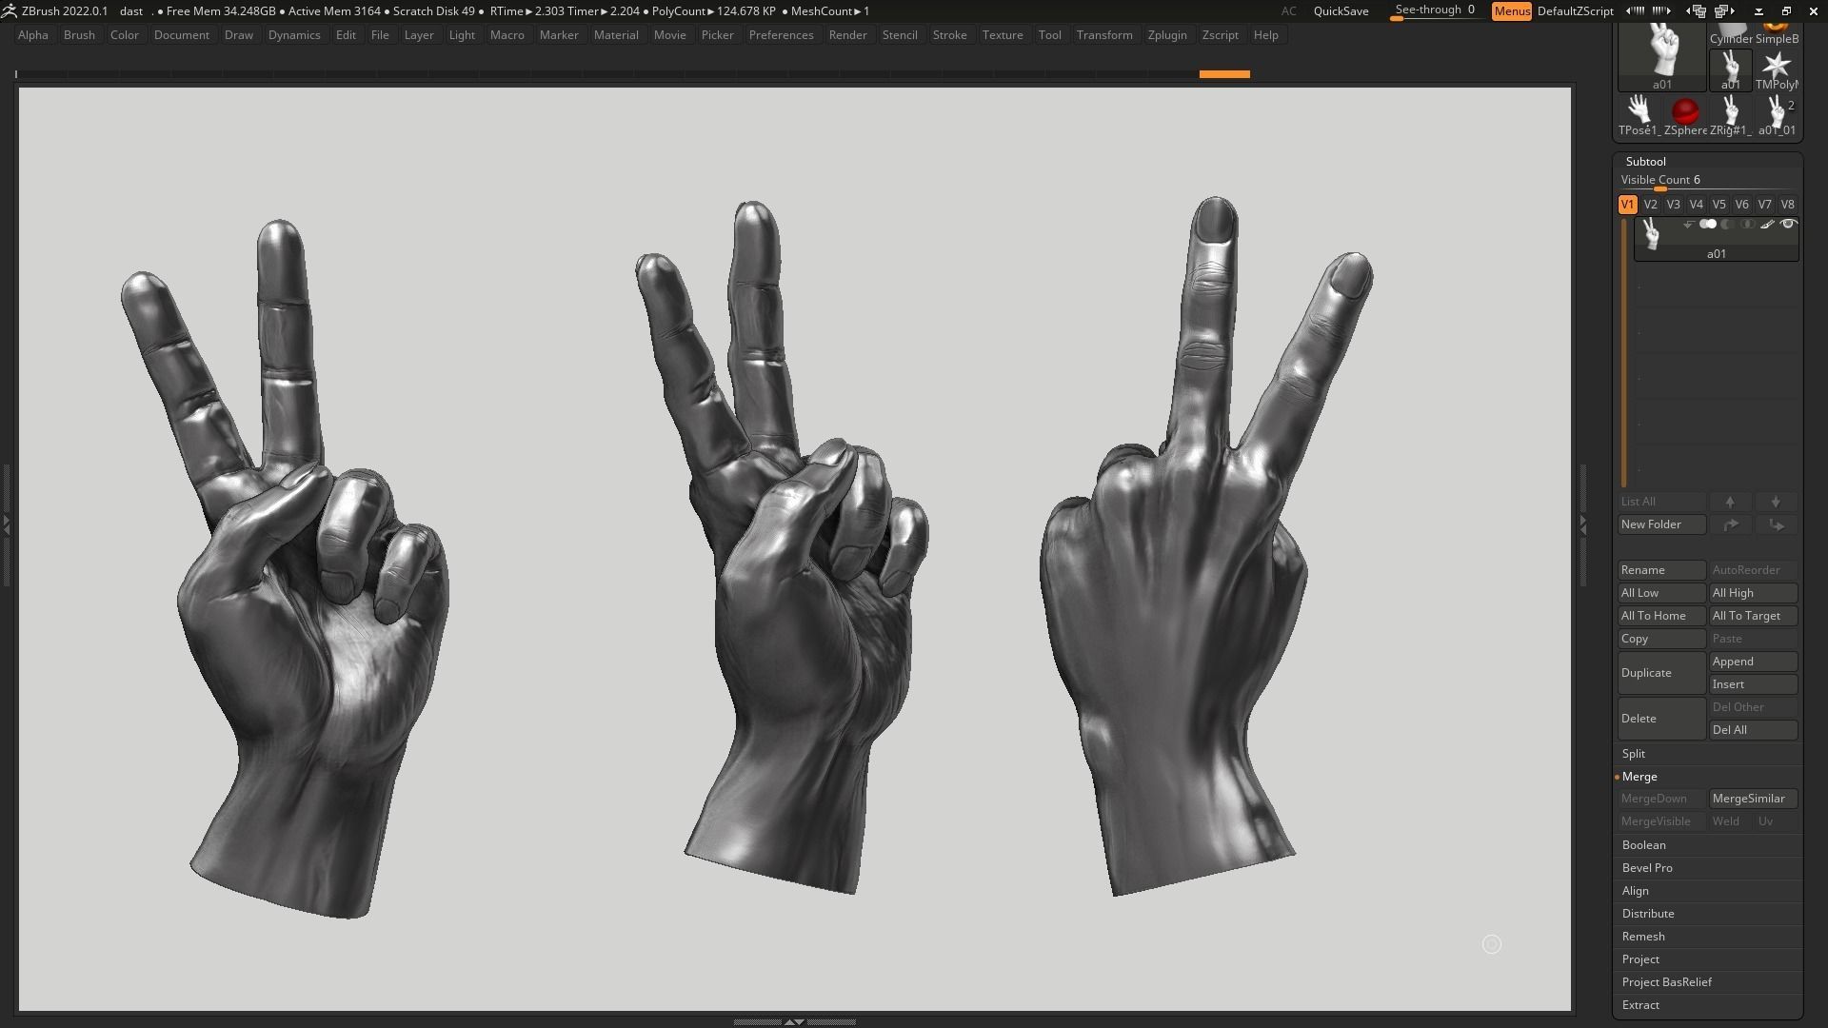Open the Material menu
Viewport: 1828px width, 1028px height.
tap(616, 35)
